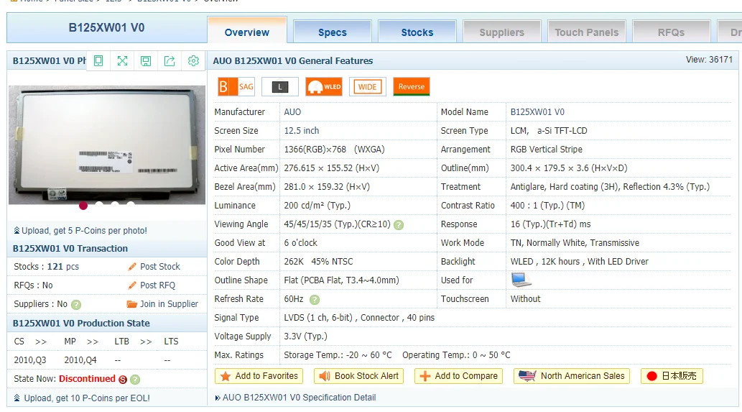
Task: Click the pencil icon beside Post RFQ
Action: (132, 285)
